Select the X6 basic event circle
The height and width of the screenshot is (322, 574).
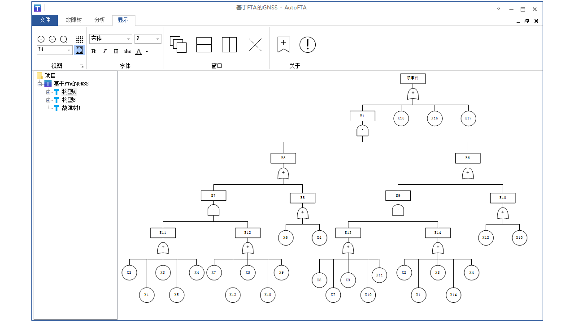286,238
